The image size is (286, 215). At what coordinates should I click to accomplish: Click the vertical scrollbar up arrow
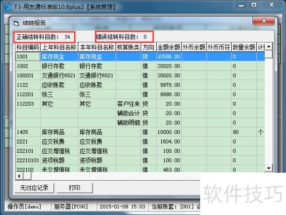coord(269,46)
